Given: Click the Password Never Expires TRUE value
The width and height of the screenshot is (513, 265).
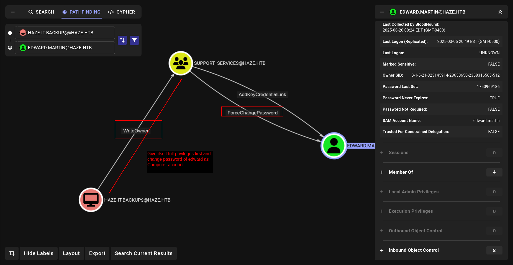Looking at the screenshot, I should point(495,98).
